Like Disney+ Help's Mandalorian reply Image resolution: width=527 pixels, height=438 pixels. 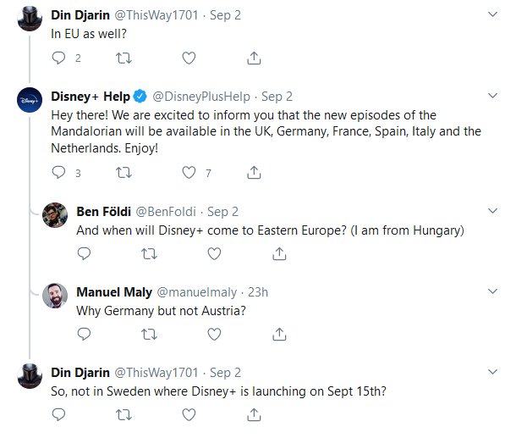[189, 173]
